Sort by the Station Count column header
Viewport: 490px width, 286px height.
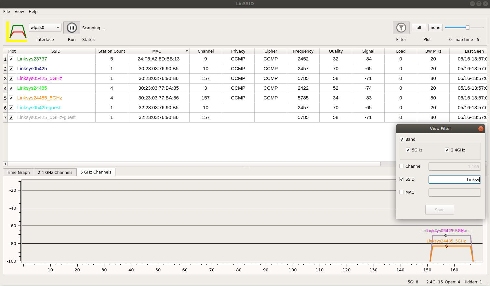click(x=112, y=51)
